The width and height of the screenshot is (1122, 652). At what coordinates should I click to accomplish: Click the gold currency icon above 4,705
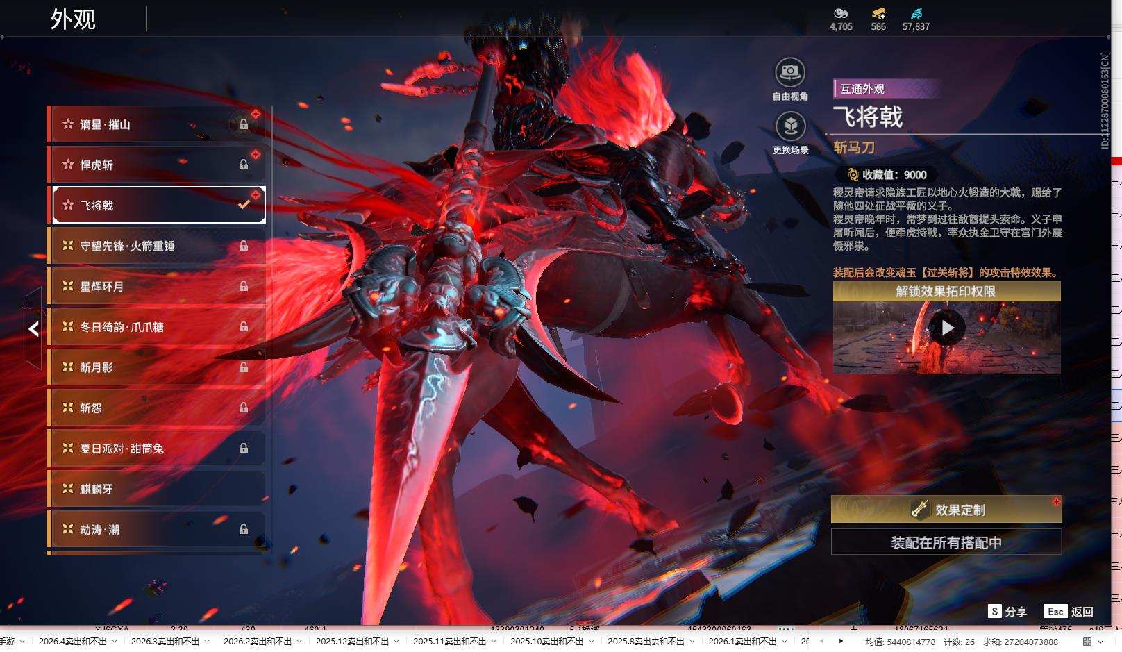pyautogui.click(x=841, y=13)
